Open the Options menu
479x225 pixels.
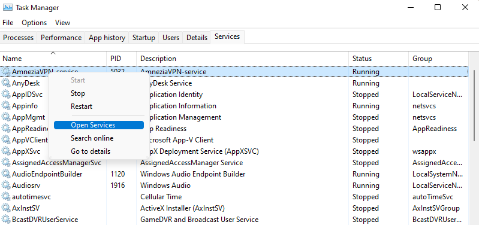(34, 23)
